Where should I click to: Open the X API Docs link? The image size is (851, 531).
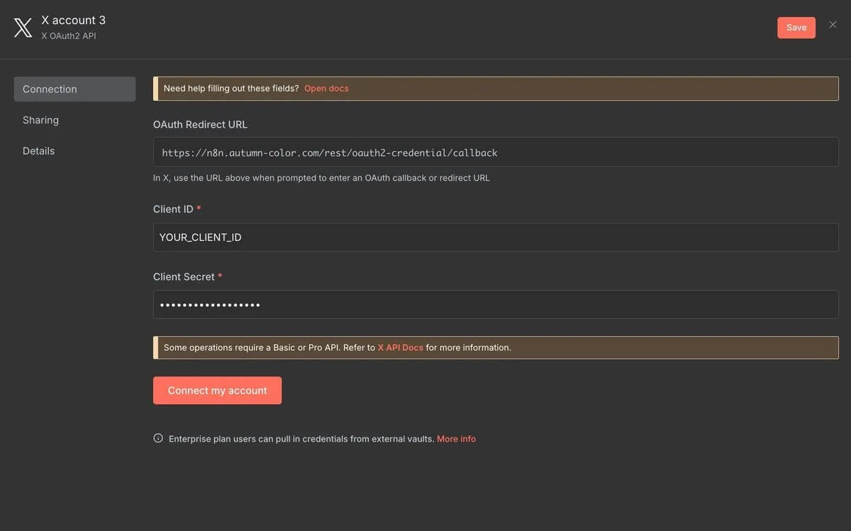coord(400,347)
